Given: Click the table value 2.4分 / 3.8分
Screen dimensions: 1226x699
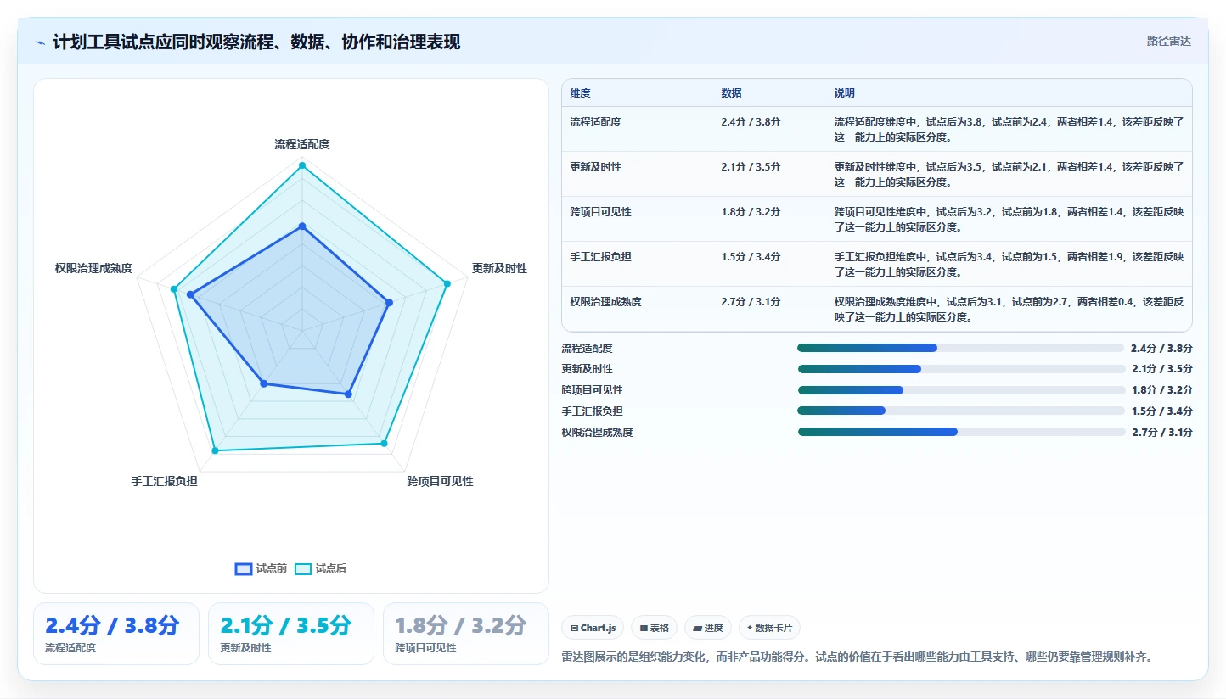Looking at the screenshot, I should click(x=751, y=122).
